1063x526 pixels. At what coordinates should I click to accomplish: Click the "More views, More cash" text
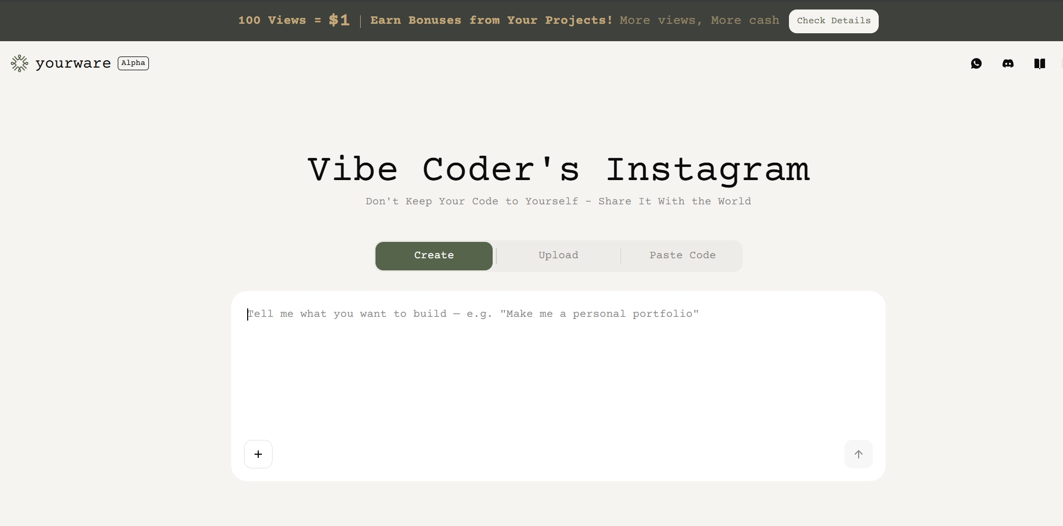(699, 21)
